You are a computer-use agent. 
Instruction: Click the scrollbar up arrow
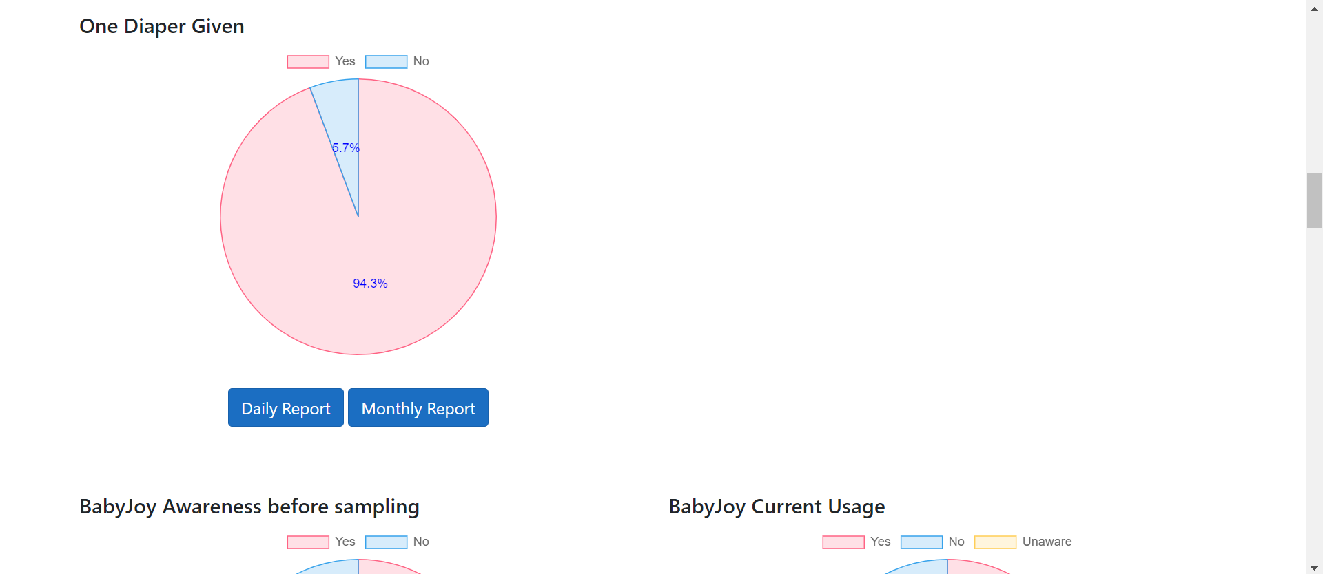[x=1314, y=8]
